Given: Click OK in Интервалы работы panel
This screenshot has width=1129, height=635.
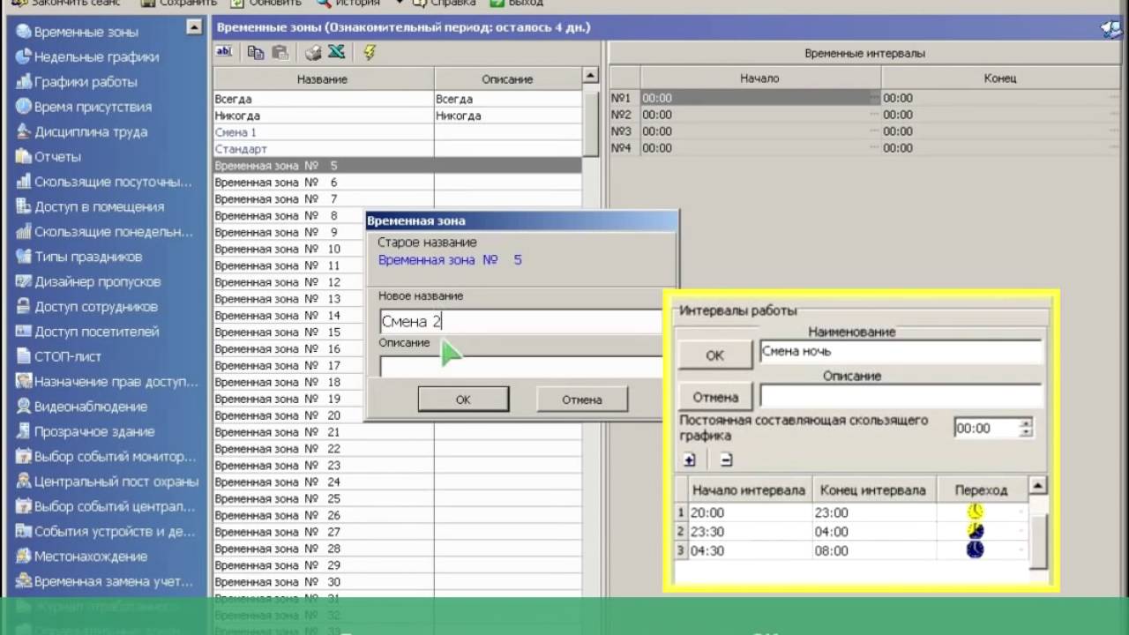Looking at the screenshot, I should click(x=715, y=355).
